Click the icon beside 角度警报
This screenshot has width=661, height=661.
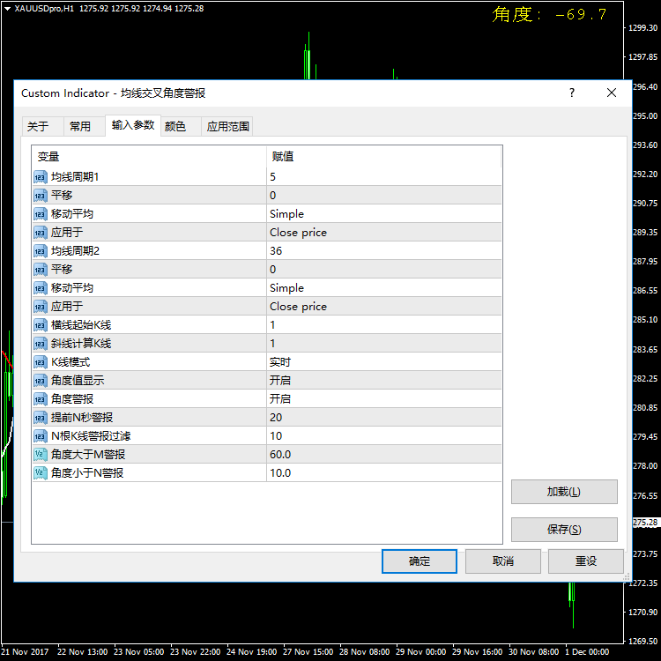point(40,399)
